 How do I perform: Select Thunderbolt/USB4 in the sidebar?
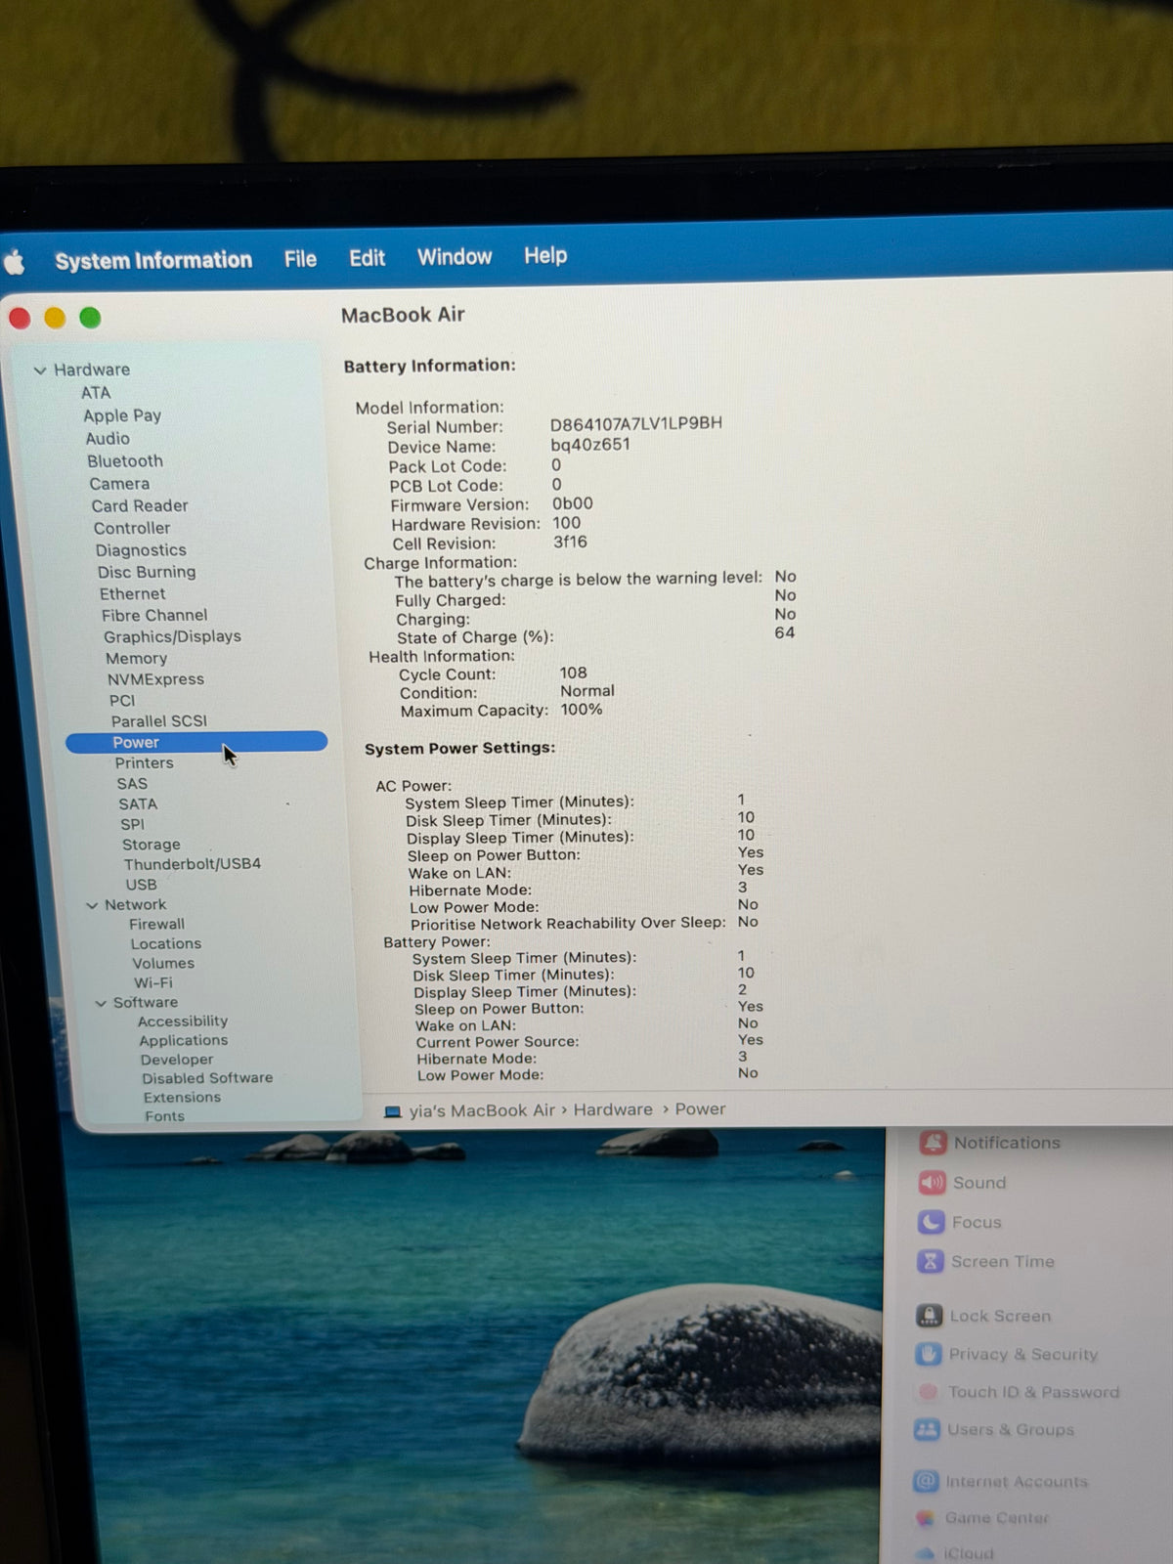[x=193, y=864]
